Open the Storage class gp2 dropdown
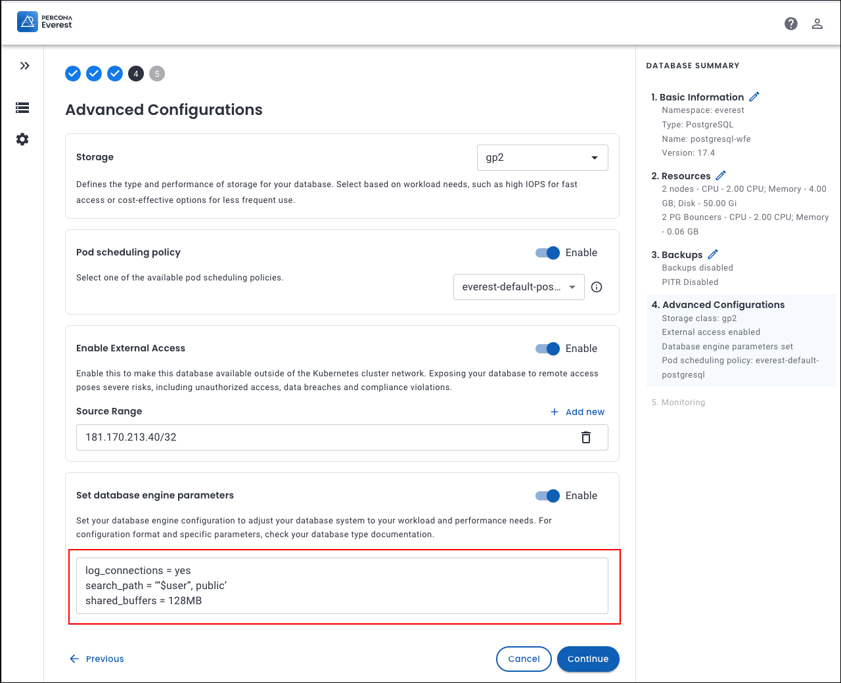841x683 pixels. click(x=542, y=158)
